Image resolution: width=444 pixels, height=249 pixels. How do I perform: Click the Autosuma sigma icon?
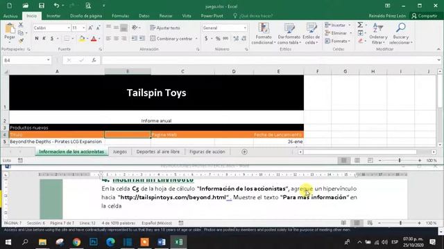360,25
